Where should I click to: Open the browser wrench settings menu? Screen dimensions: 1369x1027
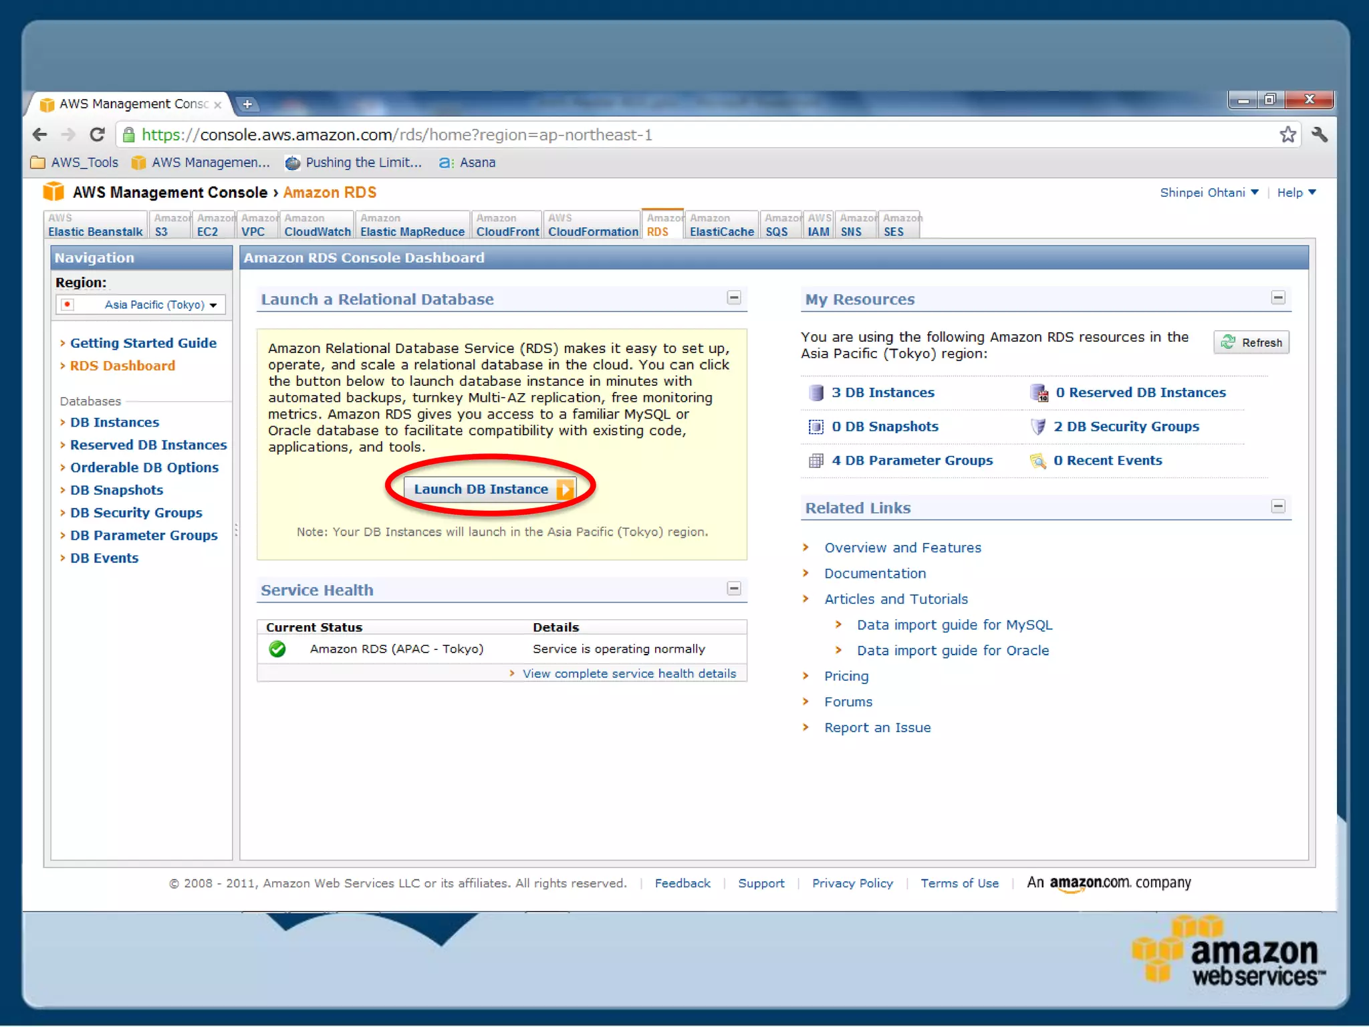[1319, 135]
